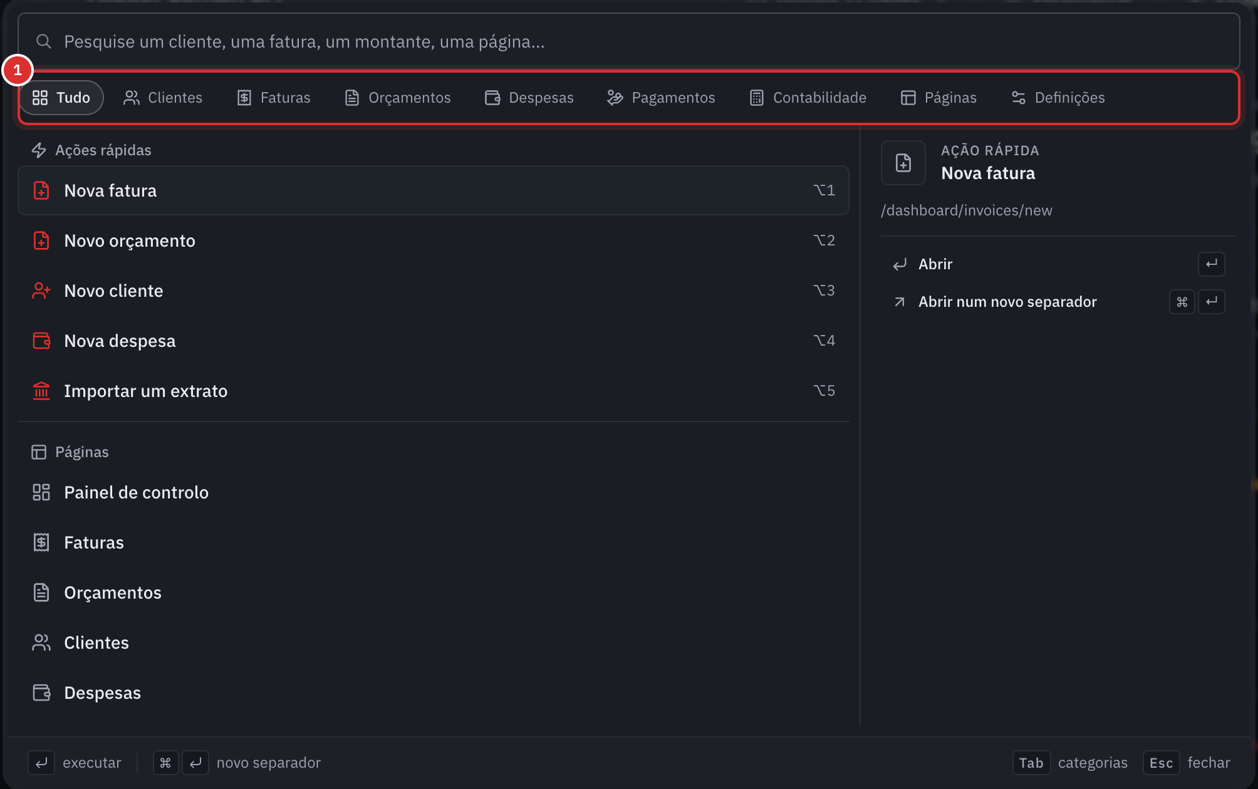1258x789 pixels.
Task: Open the Orçamentos category tab
Action: point(397,98)
